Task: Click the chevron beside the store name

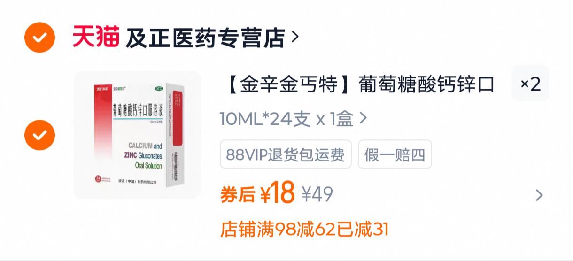Action: tap(295, 37)
